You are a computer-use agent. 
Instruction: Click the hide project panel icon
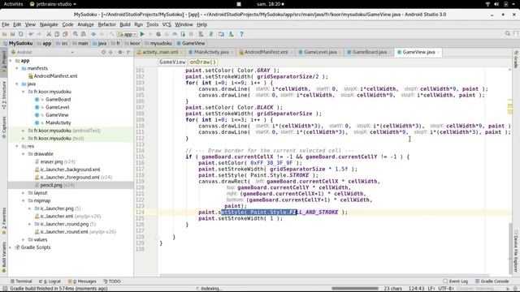129,52
